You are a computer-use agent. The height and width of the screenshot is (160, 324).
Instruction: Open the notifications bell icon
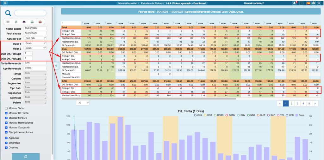point(295,3)
